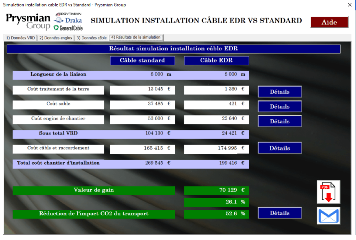
Task: Click the Câble EDR column header
Action: tap(216, 61)
